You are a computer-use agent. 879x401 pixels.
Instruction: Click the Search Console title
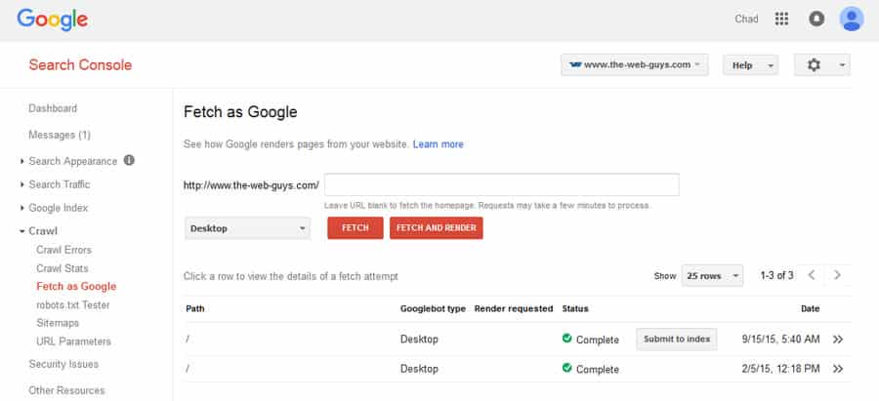(x=80, y=65)
